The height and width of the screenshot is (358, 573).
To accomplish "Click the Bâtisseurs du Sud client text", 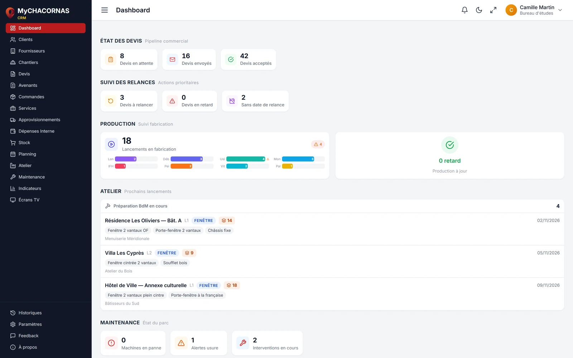I will click(x=122, y=304).
